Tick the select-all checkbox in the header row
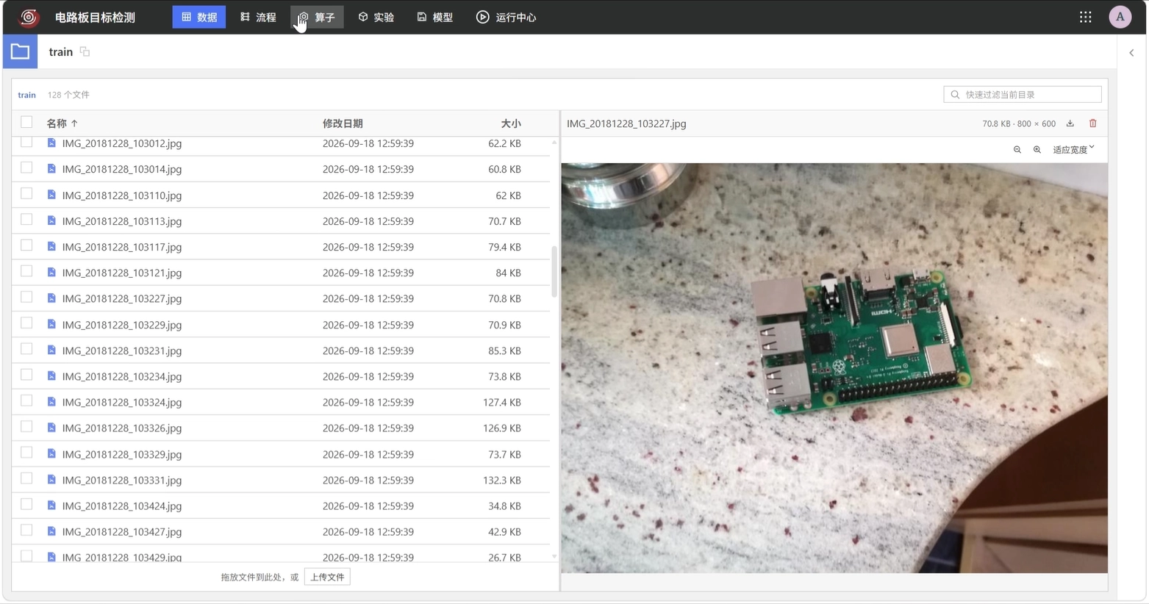The image size is (1149, 604). (26, 122)
